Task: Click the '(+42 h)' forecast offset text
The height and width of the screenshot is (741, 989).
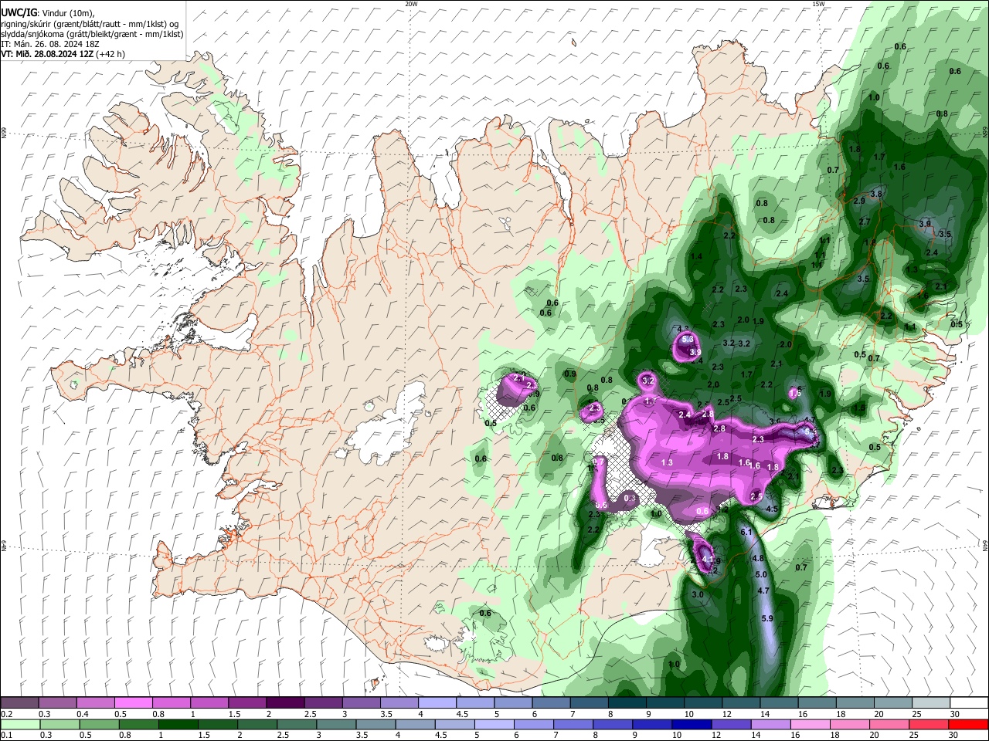Action: coord(110,54)
